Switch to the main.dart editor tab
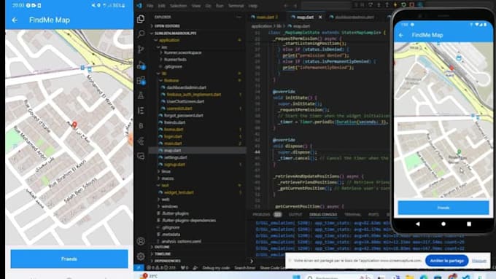The height and width of the screenshot is (279, 496). (265, 17)
